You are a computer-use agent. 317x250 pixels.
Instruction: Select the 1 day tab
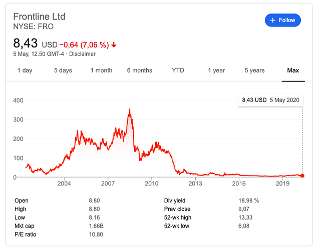(x=25, y=70)
